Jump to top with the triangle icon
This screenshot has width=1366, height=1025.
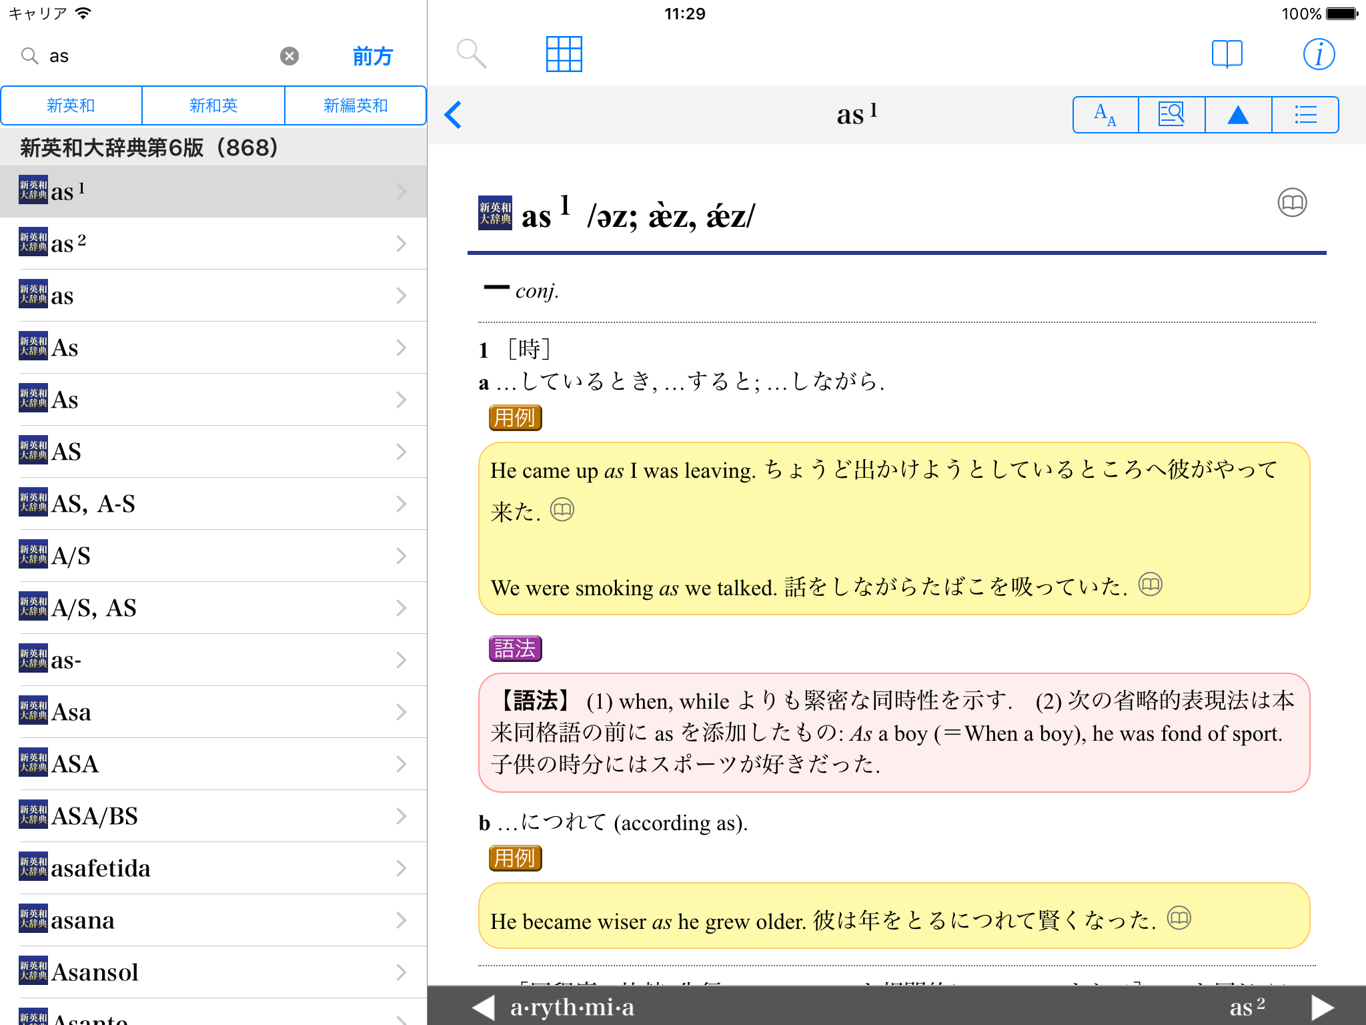click(x=1238, y=115)
